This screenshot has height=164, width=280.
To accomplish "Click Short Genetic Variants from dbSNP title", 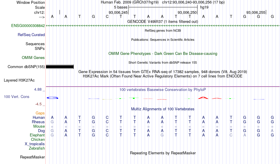I will [163, 62].
